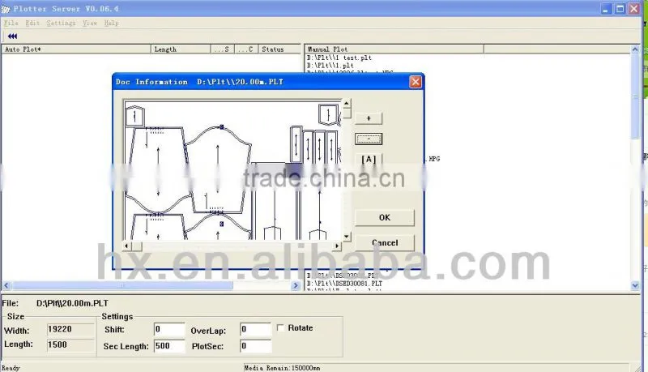648x372 pixels.
Task: Open the View menu
Action: [90, 24]
